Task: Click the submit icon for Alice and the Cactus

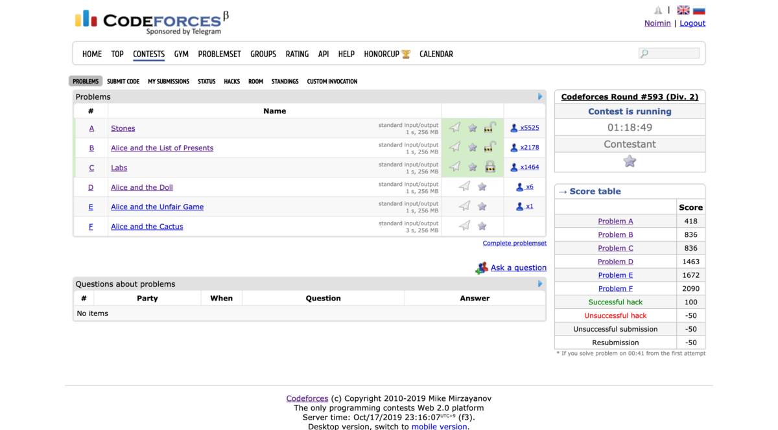Action: [464, 225]
